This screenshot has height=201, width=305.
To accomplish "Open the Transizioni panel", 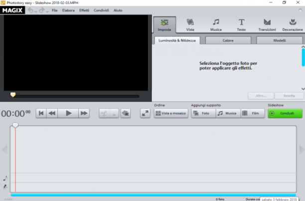I will tap(267, 25).
